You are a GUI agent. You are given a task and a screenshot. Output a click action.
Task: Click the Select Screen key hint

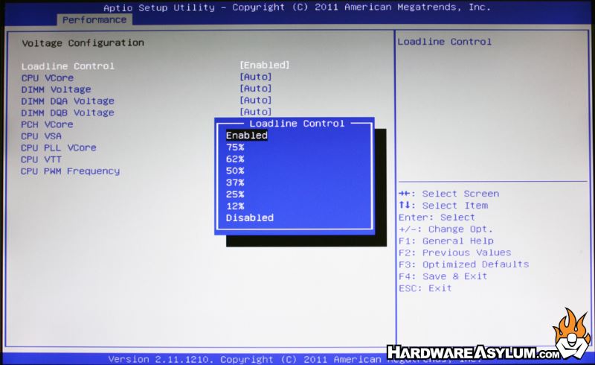(x=449, y=194)
